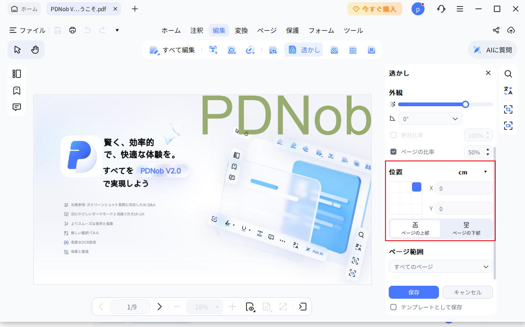Open the Header and Footer tool
Screen dimensions: 525x327
[x=353, y=50]
